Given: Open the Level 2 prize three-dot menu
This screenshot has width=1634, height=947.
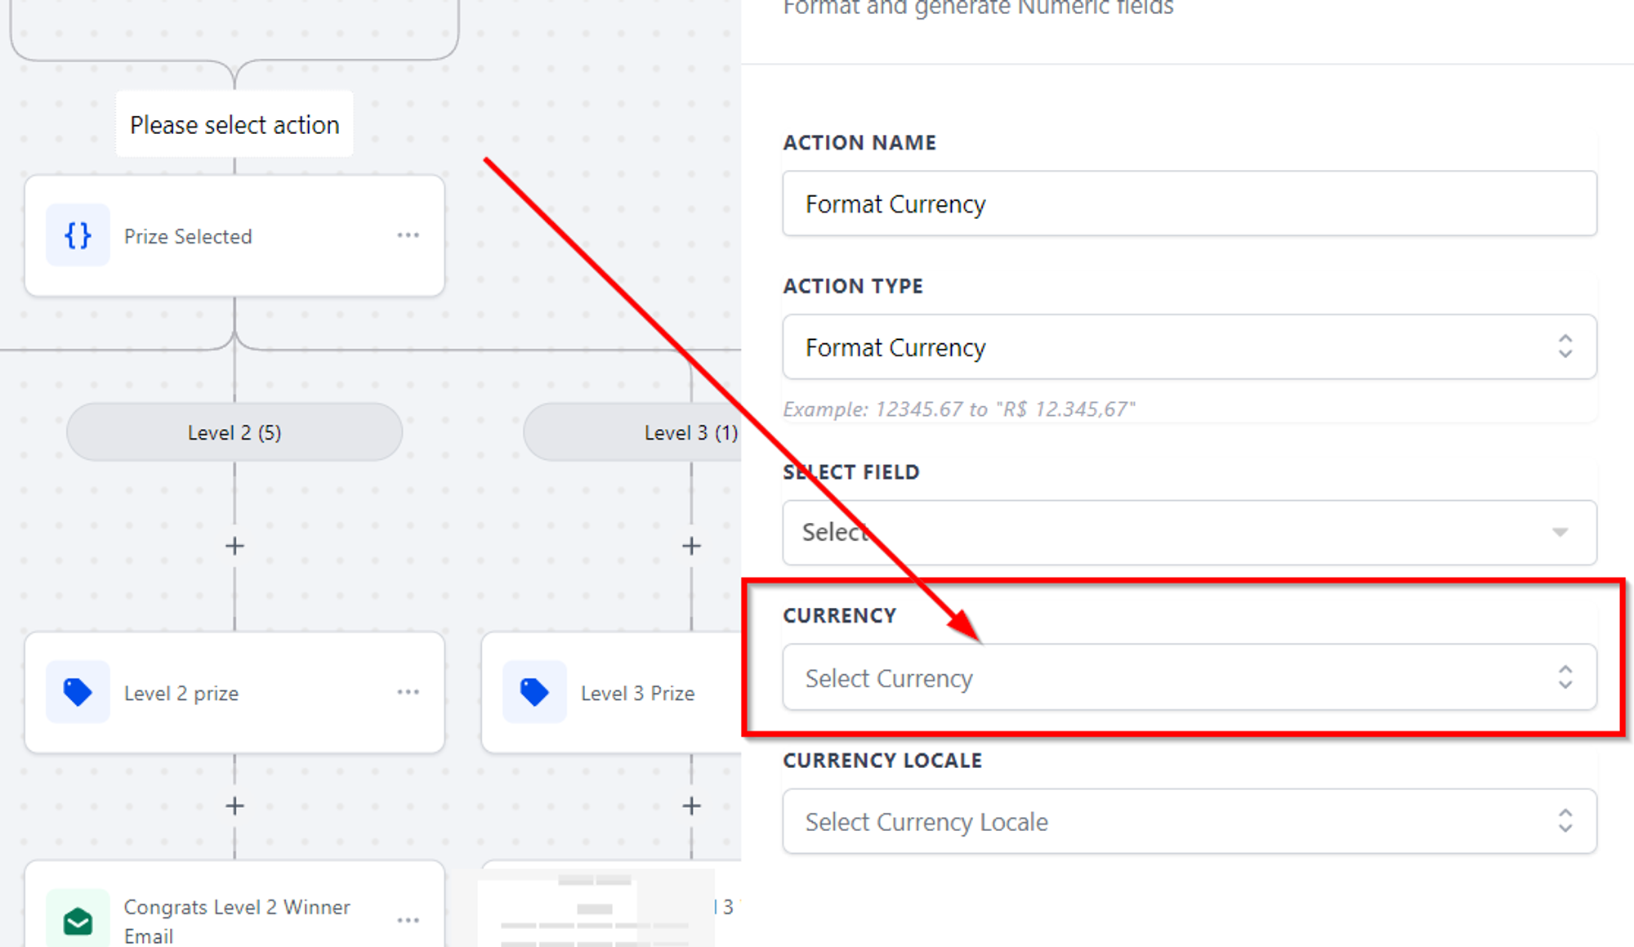Looking at the screenshot, I should tap(408, 692).
